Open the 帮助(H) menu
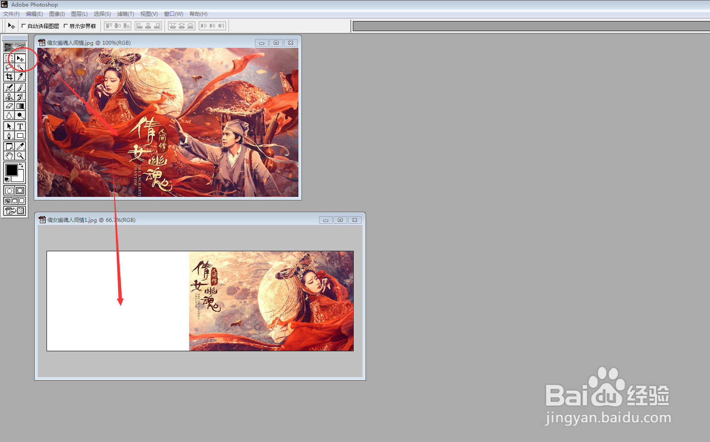Image resolution: width=710 pixels, height=442 pixels. tap(198, 14)
